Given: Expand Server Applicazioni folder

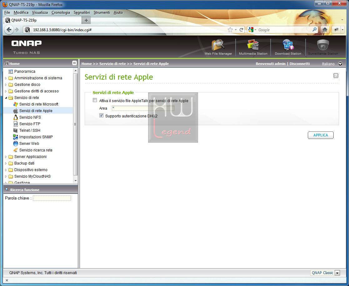Looking at the screenshot, I should [6, 157].
